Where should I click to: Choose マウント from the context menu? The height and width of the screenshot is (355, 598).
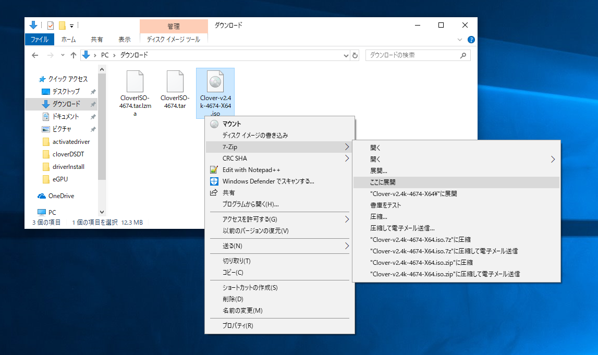tap(279, 124)
